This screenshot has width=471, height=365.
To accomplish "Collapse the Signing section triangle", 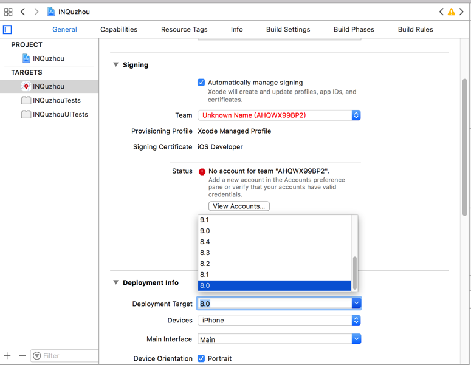I will (115, 65).
